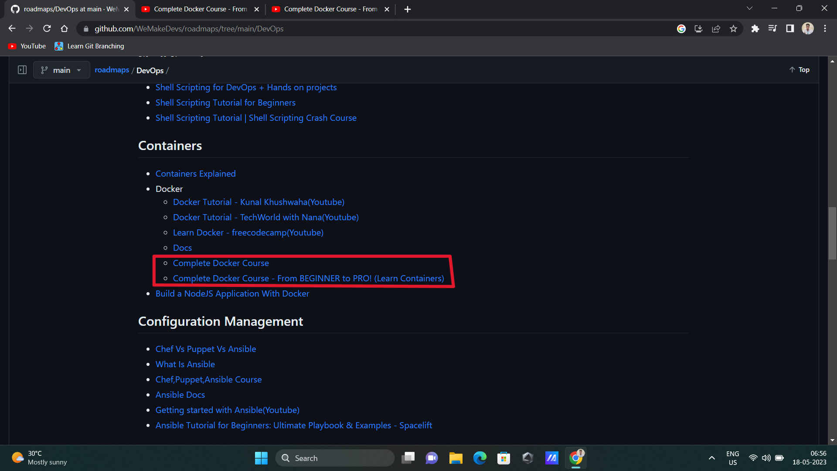Open the Google Lens search icon in address bar
Image resolution: width=837 pixels, height=471 pixels.
pyautogui.click(x=681, y=28)
